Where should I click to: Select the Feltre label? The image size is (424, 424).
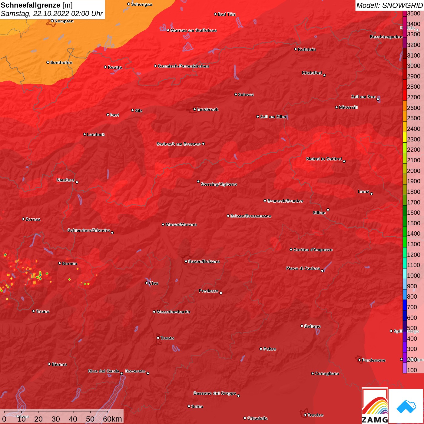(270, 349)
